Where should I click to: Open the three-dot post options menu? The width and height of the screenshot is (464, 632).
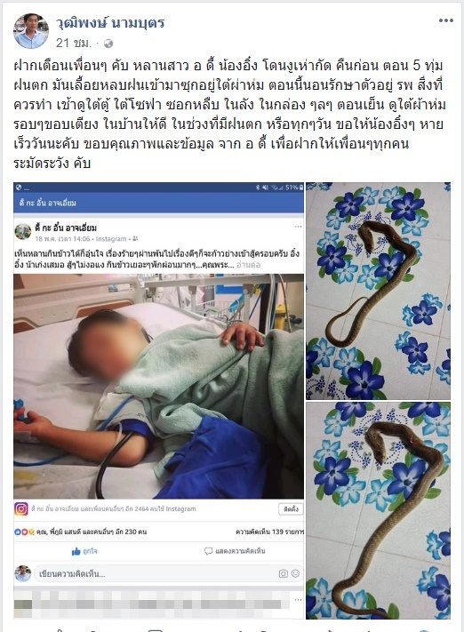[446, 20]
